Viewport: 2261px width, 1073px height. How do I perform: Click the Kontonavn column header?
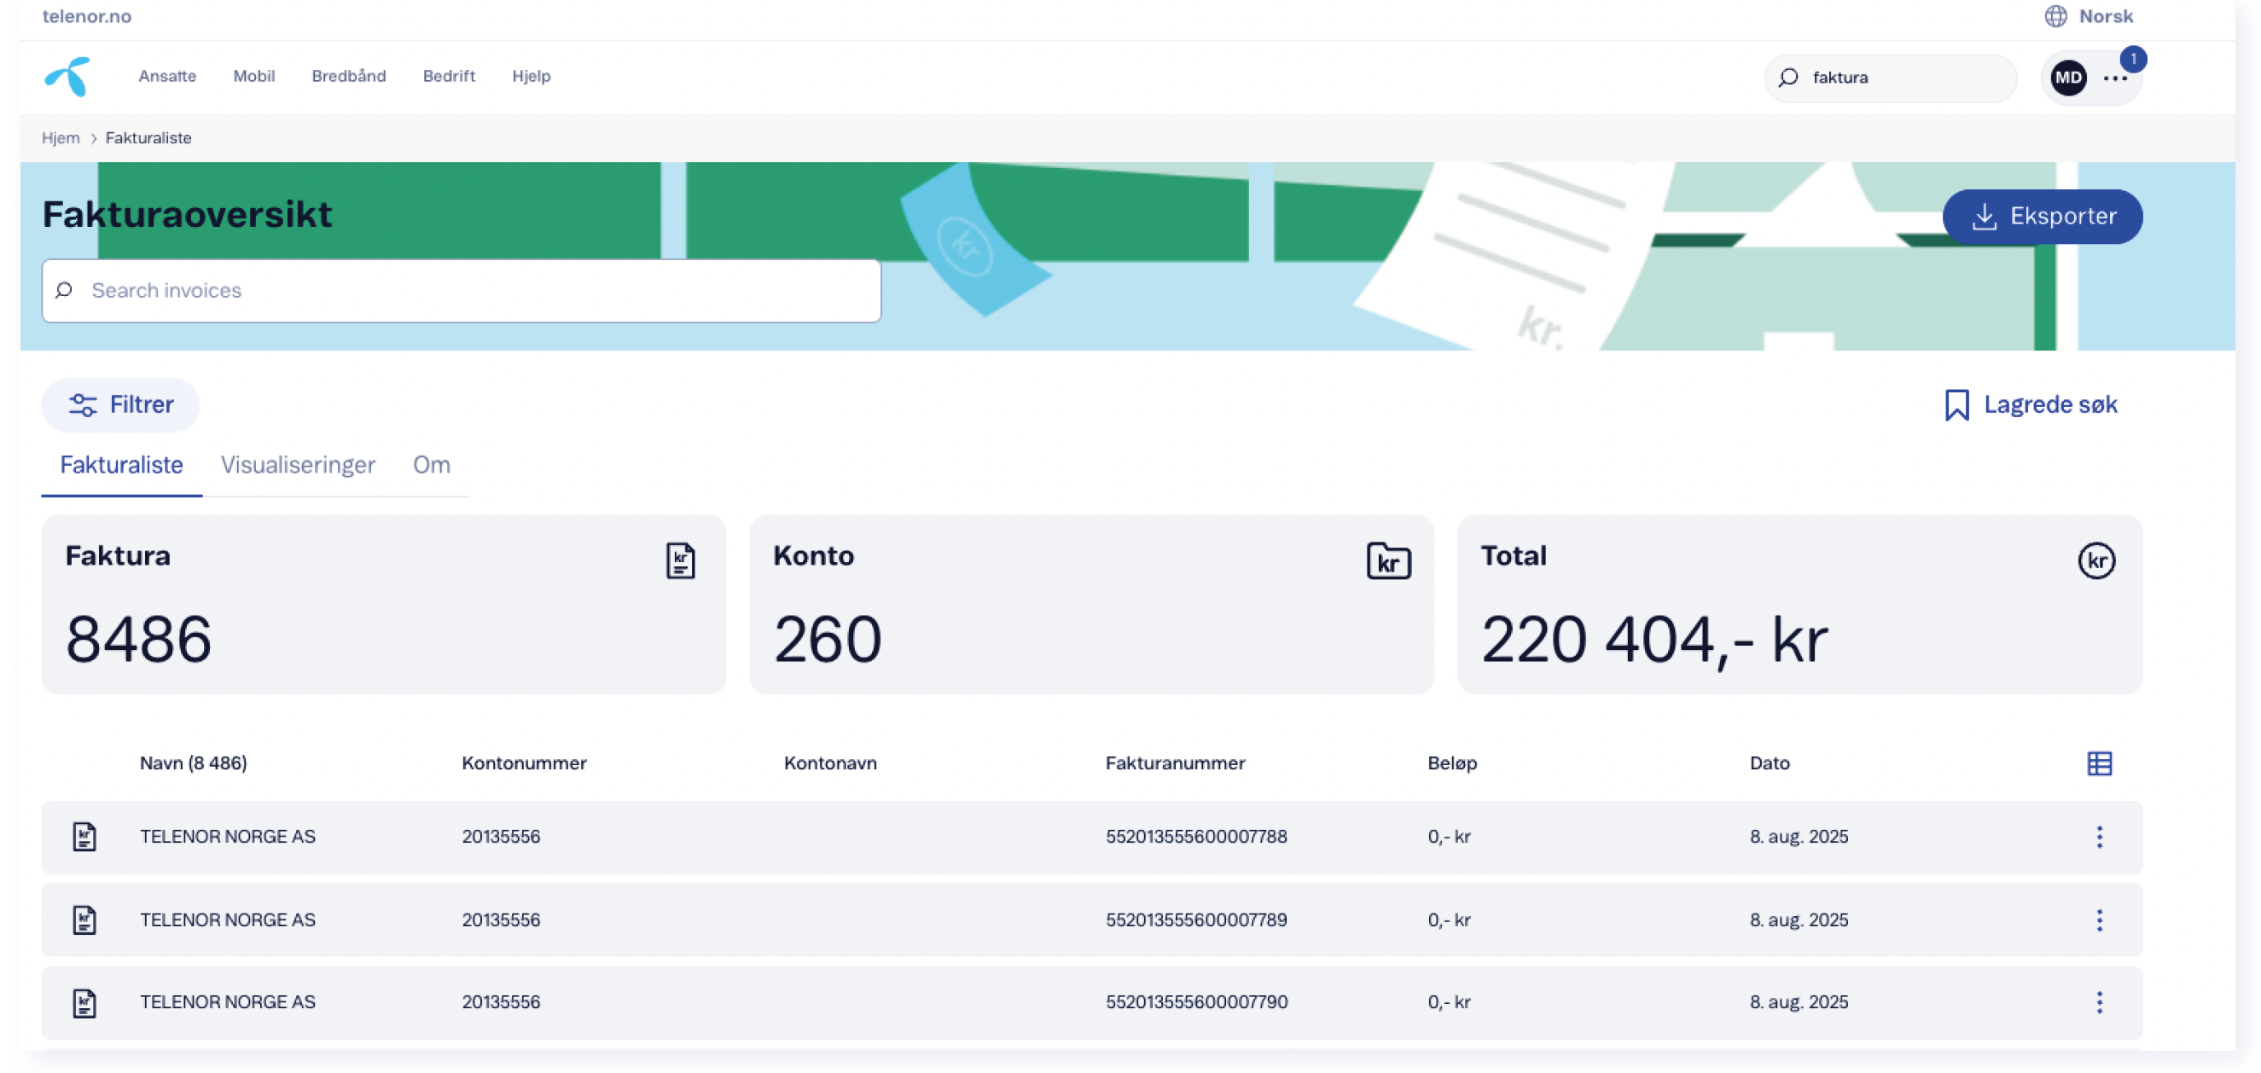pyautogui.click(x=830, y=763)
